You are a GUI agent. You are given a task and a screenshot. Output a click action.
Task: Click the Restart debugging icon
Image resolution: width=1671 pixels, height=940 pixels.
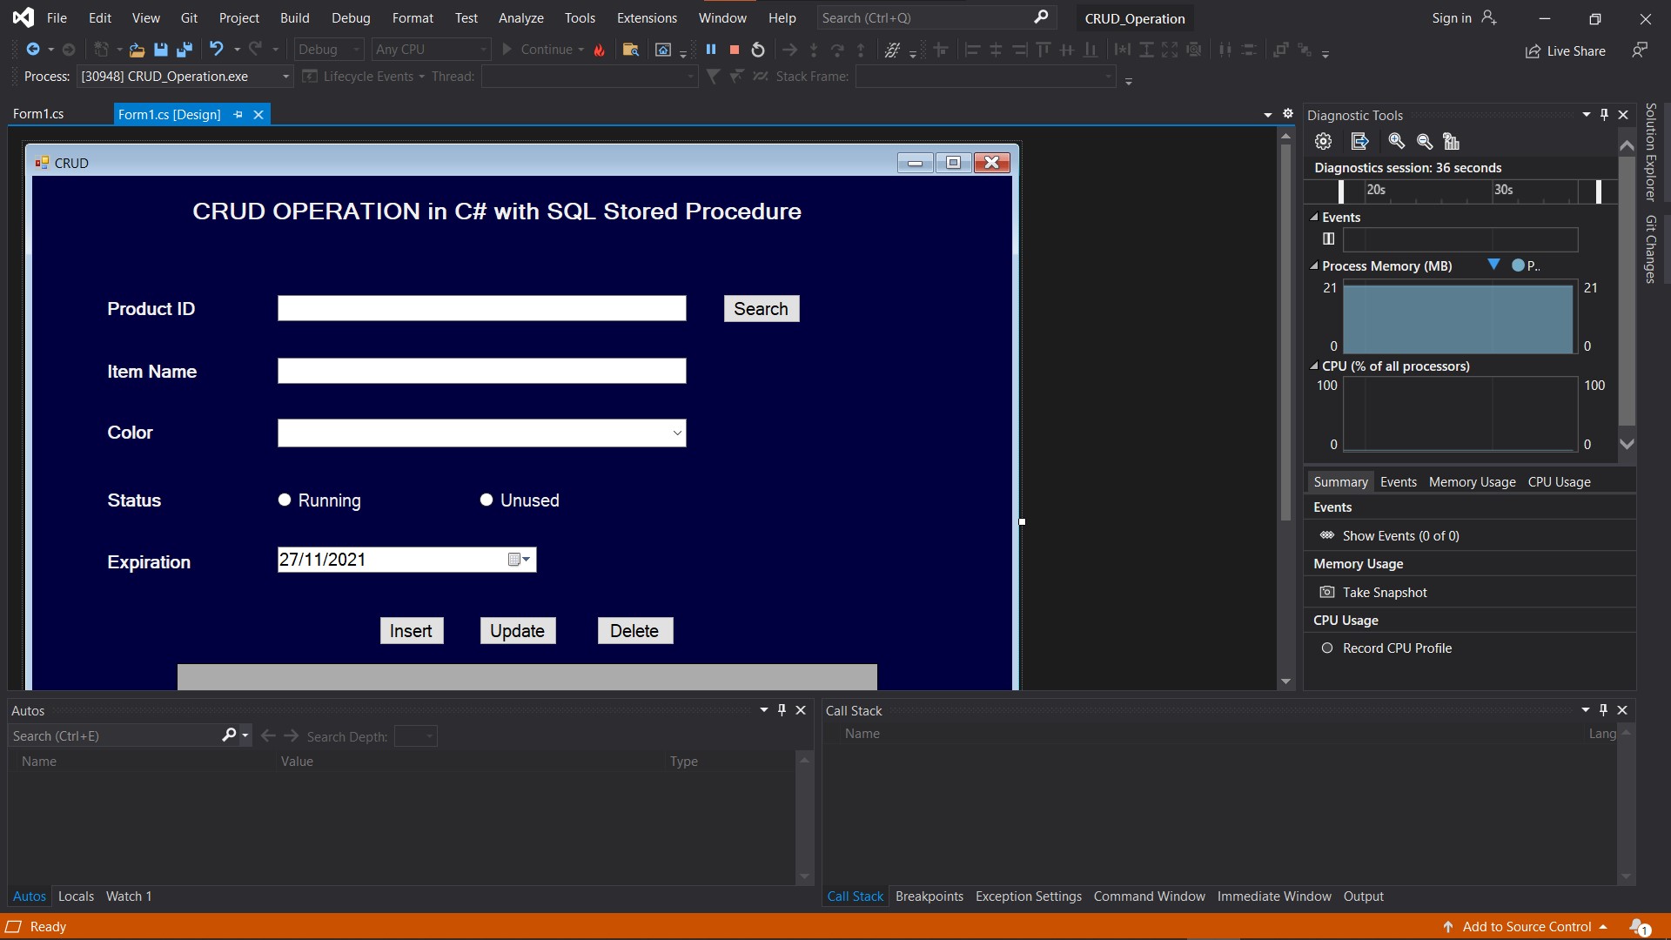758,50
